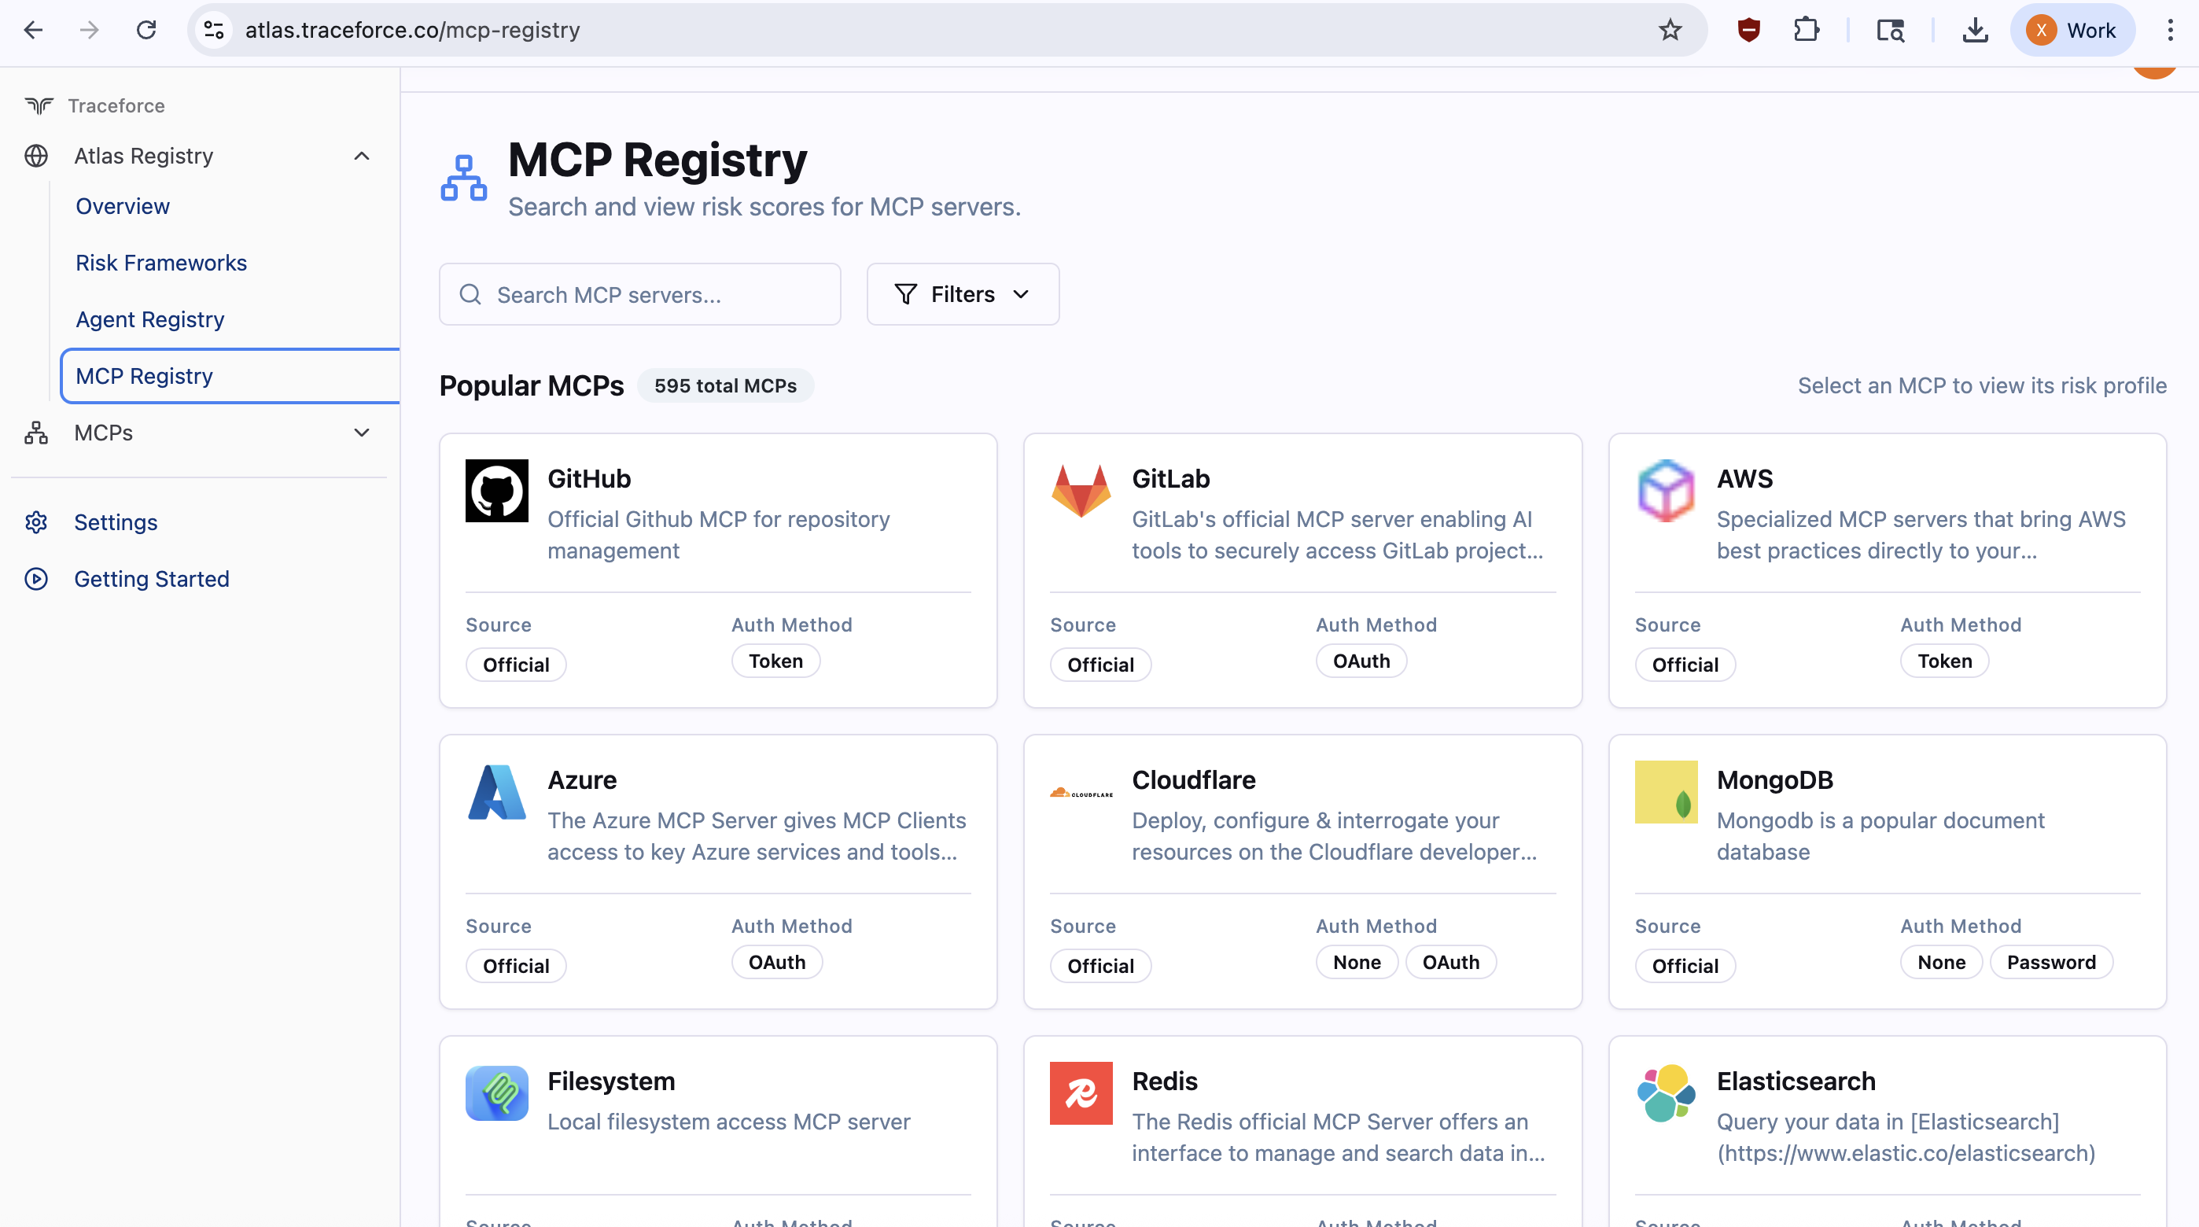The height and width of the screenshot is (1227, 2199).
Task: Open the Azure card title
Action: tap(582, 779)
